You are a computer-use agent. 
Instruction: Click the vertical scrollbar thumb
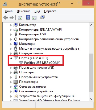tap(91, 73)
